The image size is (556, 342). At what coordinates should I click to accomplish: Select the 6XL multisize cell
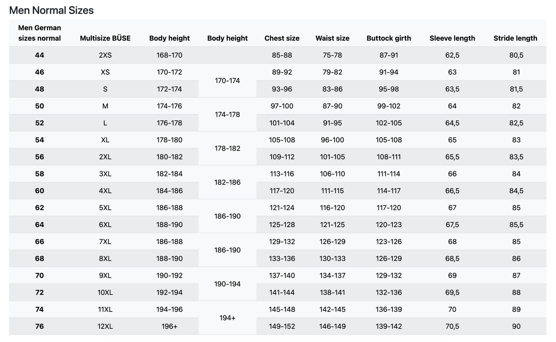tap(105, 225)
